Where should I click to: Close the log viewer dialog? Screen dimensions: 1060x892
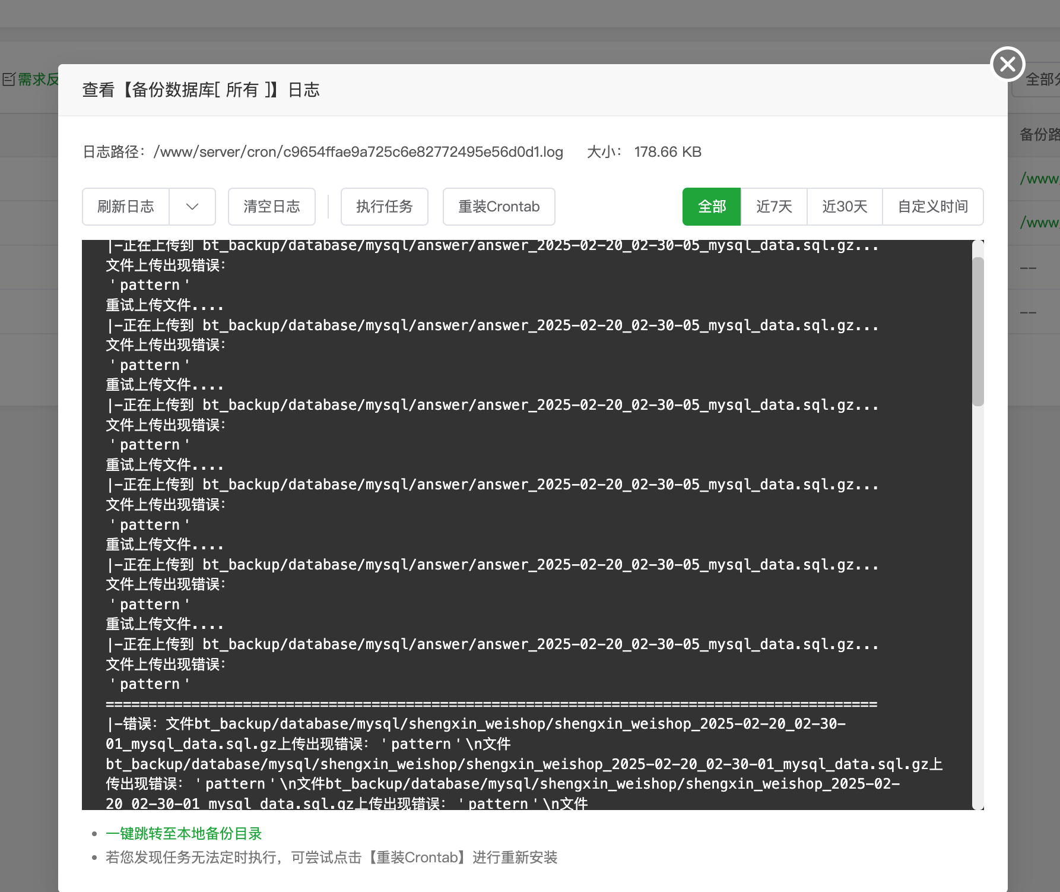[1008, 64]
